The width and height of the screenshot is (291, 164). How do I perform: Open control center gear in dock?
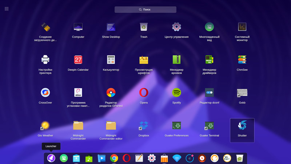point(152,158)
